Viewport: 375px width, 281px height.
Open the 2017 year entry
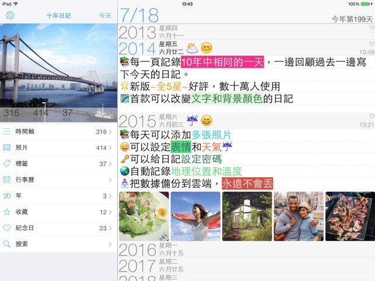pos(246,265)
